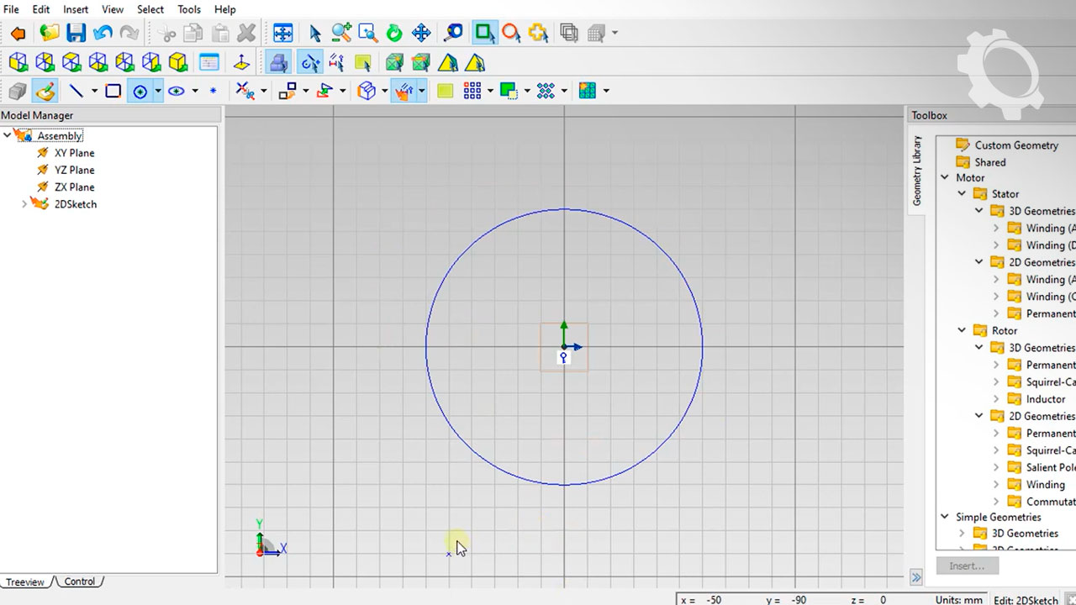
Task: Select the Line drawing tool
Action: click(x=76, y=91)
